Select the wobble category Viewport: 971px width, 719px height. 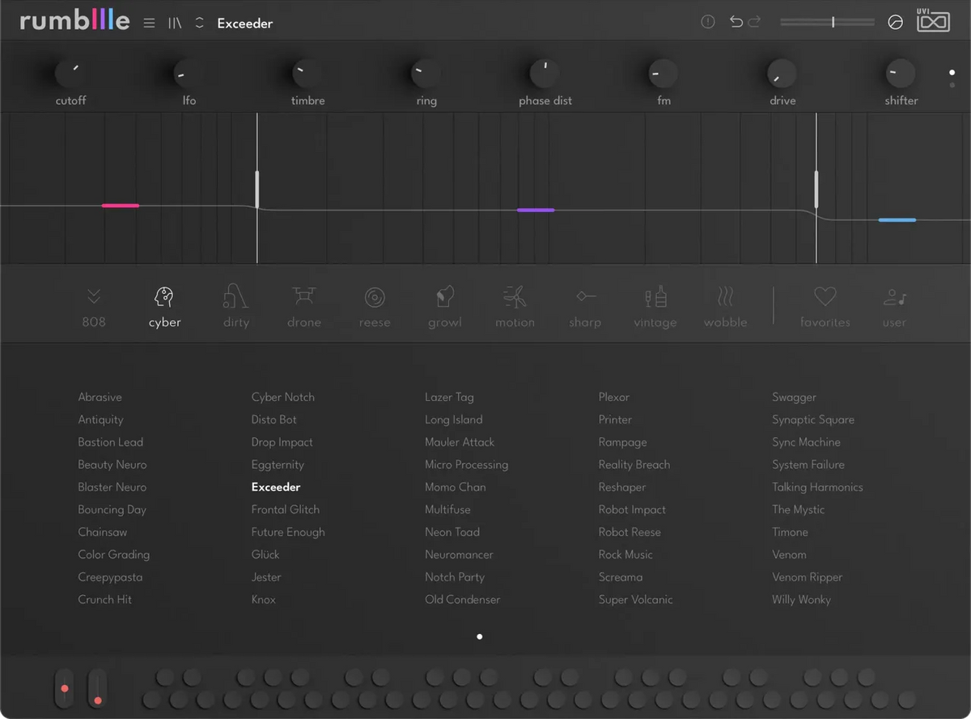tap(725, 307)
